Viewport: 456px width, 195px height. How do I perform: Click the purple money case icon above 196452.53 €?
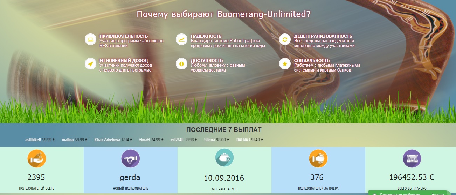[x=412, y=159]
